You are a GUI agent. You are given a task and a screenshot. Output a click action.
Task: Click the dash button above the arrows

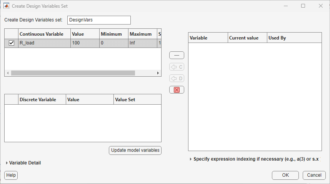tap(177, 55)
